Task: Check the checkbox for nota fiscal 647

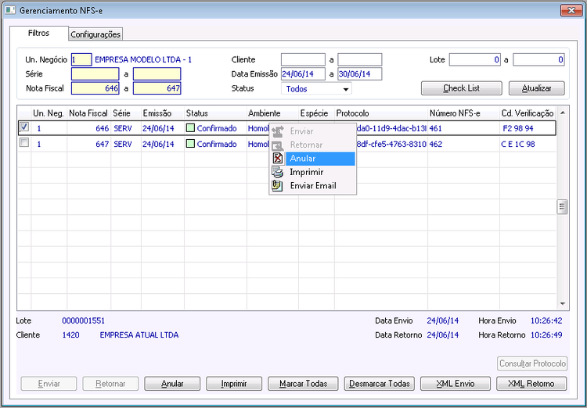Action: click(x=24, y=142)
